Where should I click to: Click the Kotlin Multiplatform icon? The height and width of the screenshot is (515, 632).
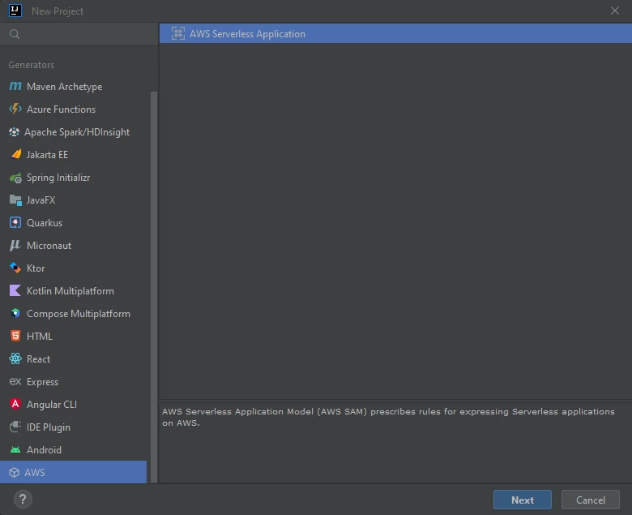coord(15,291)
